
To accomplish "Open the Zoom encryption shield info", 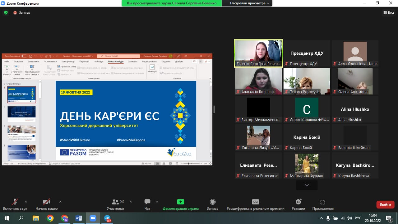I will [x=6, y=13].
